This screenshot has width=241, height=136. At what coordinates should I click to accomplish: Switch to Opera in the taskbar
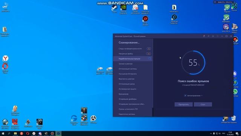pos(27,133)
